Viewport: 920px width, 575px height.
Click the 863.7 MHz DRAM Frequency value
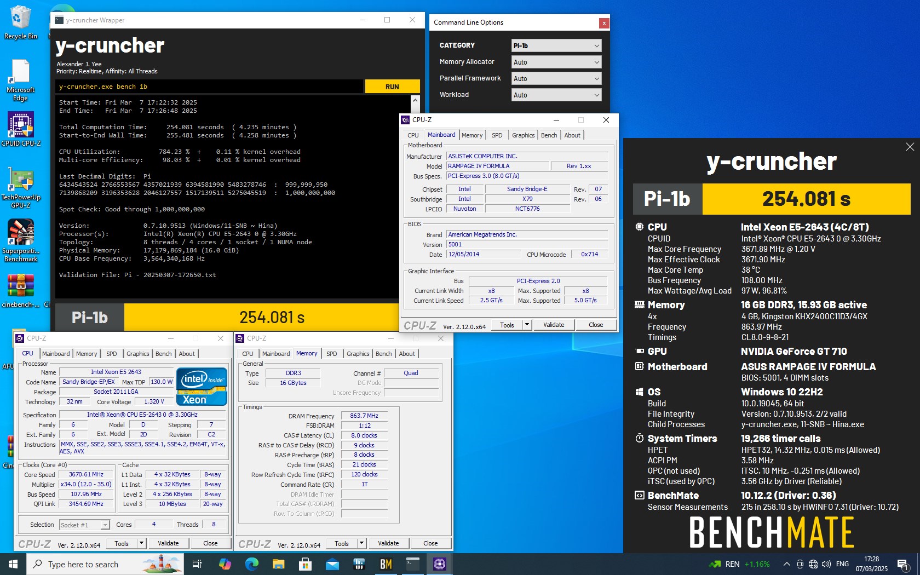pos(364,416)
